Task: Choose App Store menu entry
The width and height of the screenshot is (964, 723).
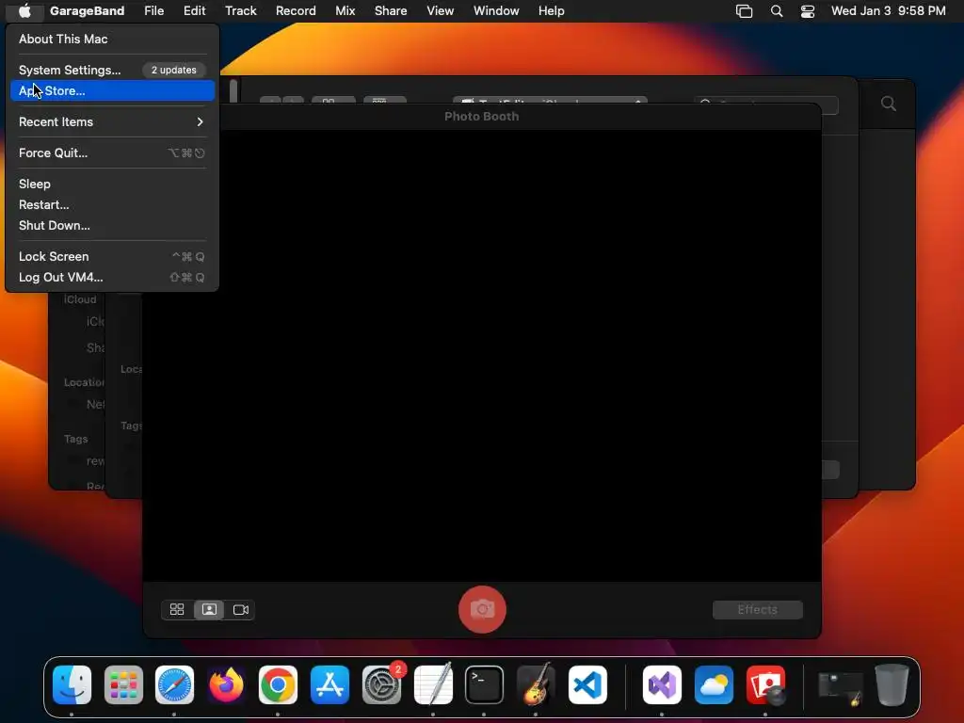Action: coord(112,91)
